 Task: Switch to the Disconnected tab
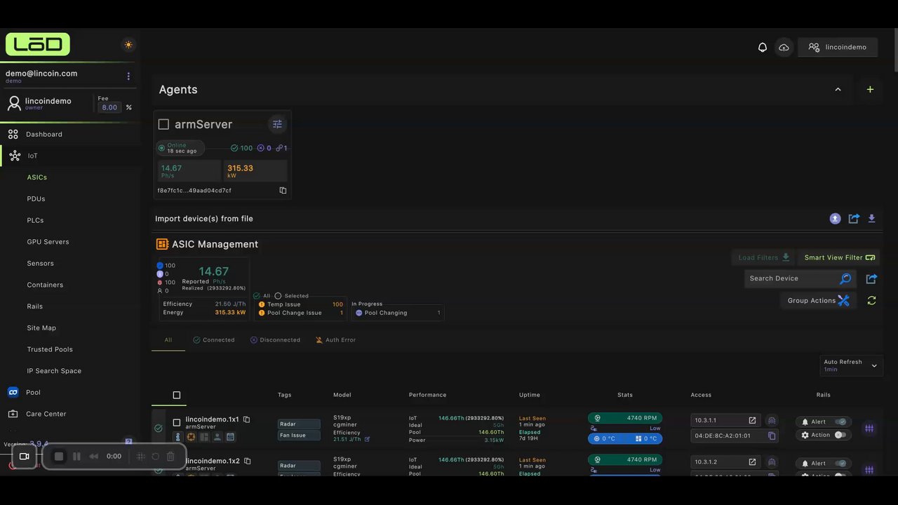pyautogui.click(x=275, y=339)
